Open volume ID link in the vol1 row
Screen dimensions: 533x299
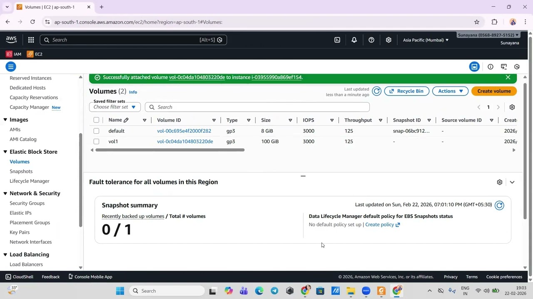pos(185,142)
